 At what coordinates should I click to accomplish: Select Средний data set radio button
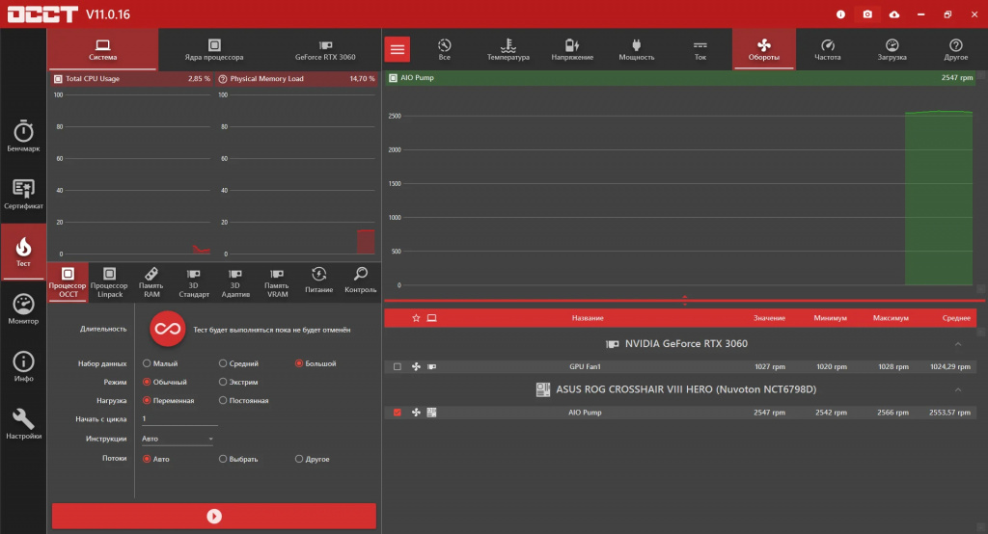coord(223,363)
